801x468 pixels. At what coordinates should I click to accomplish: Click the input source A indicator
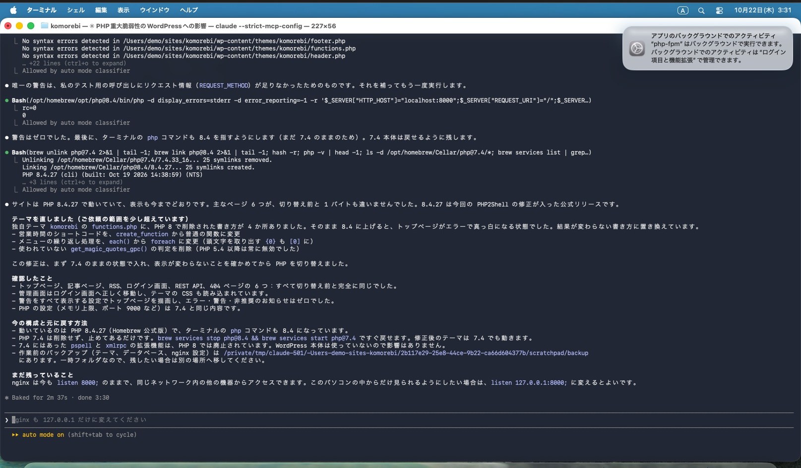683,10
